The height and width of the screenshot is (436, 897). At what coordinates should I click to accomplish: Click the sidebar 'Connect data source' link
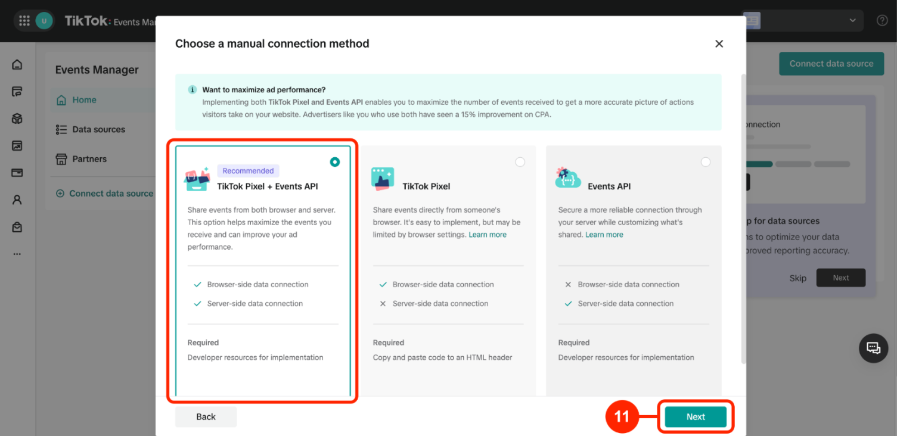(x=104, y=194)
